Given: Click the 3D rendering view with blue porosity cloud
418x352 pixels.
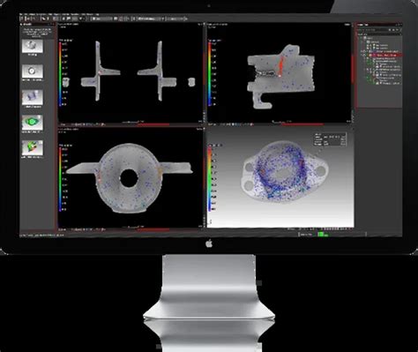Looking at the screenshot, I should 280,178.
